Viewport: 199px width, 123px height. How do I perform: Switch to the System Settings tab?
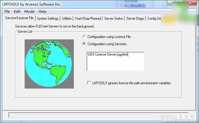tap(48, 19)
